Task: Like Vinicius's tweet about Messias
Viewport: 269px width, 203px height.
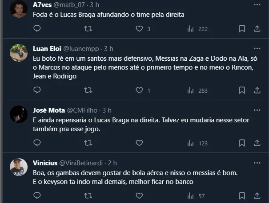Action: pyautogui.click(x=139, y=195)
